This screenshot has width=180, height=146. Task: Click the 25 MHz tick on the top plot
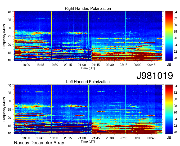pyautogui.click(x=10, y=36)
